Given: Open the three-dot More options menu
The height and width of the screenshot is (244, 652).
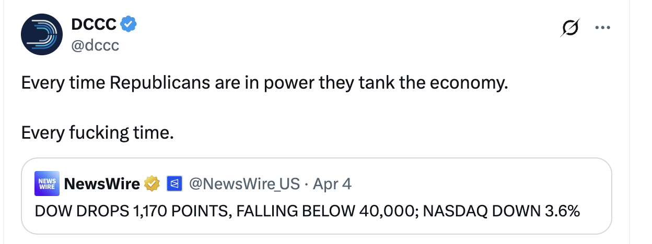Looking at the screenshot, I should click(602, 28).
